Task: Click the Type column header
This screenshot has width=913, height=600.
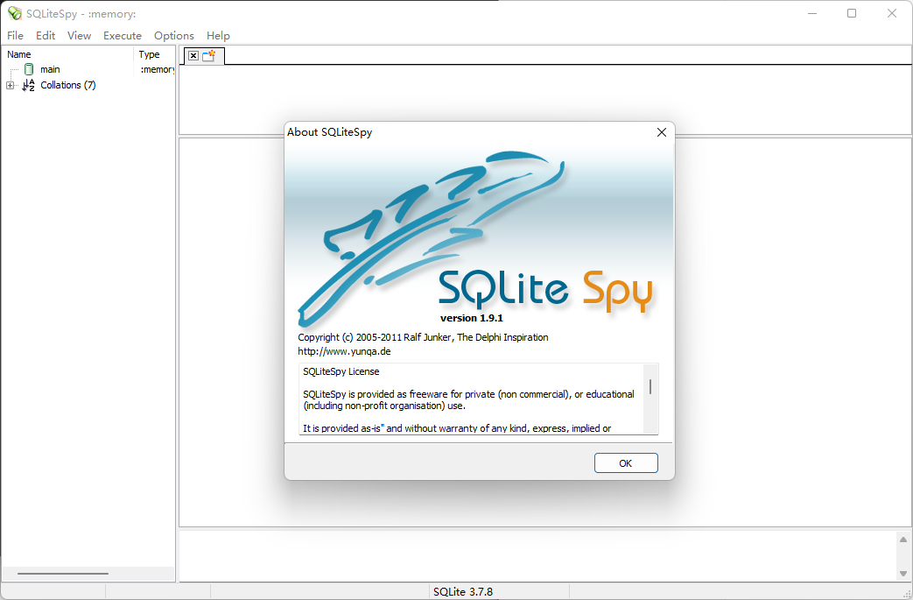Action: coord(154,54)
